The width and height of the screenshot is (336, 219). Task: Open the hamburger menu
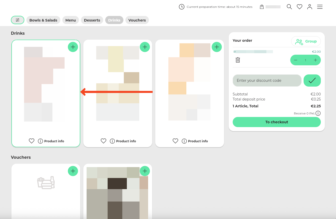click(320, 7)
